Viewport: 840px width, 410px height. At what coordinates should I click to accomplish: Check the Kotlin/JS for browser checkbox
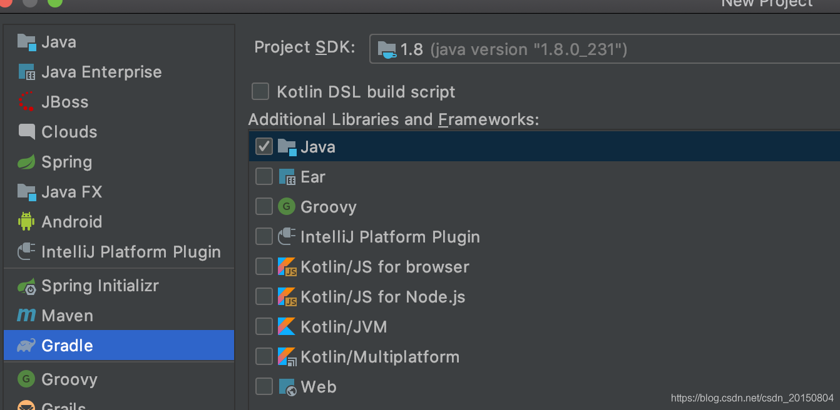(264, 267)
